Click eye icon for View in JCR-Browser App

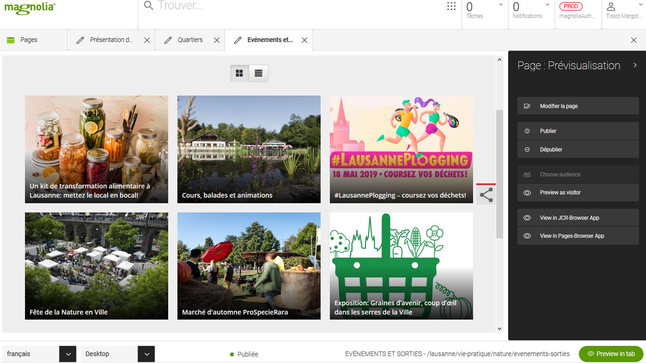(527, 218)
